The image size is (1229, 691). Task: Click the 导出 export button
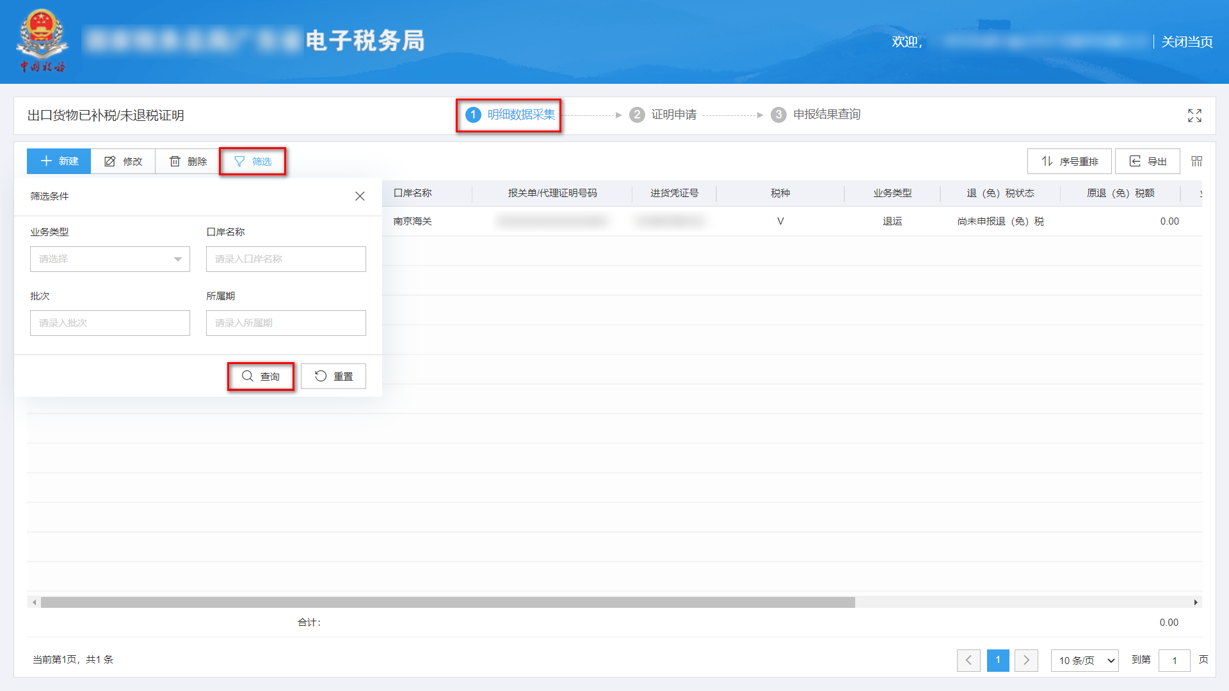(x=1147, y=161)
